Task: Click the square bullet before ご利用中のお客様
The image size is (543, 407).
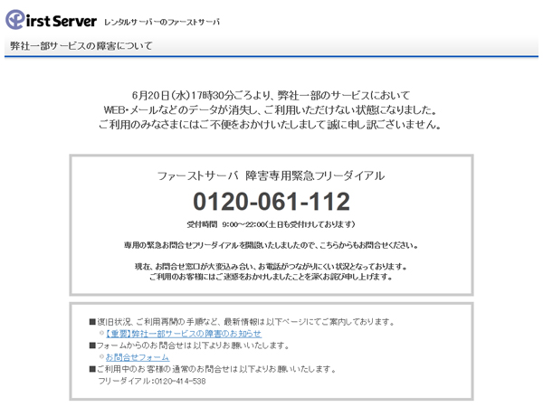Action: point(91,369)
